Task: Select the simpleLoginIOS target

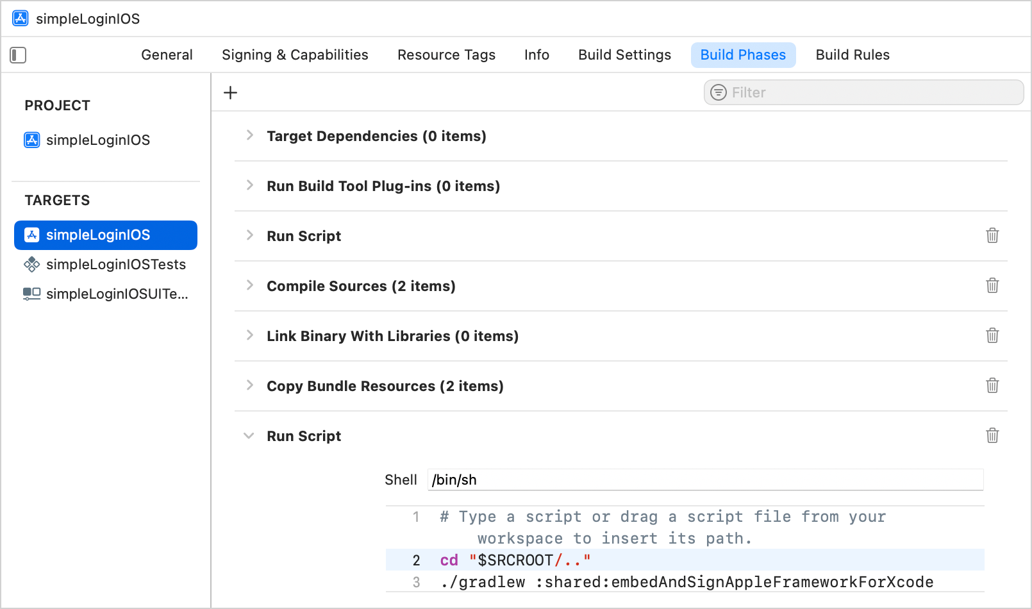Action: pos(106,235)
